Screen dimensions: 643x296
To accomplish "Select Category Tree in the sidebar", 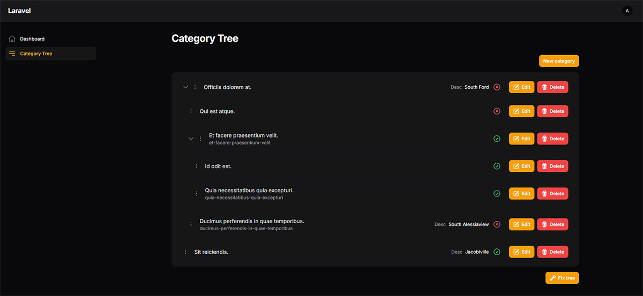I will pos(36,54).
